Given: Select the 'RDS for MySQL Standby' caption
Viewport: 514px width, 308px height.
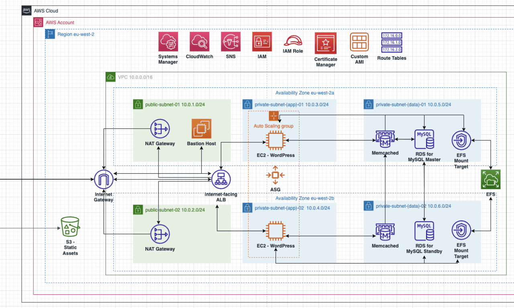Looking at the screenshot, I should (424, 249).
